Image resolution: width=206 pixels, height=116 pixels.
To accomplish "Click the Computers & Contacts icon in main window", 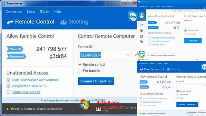I will (x=98, y=109).
